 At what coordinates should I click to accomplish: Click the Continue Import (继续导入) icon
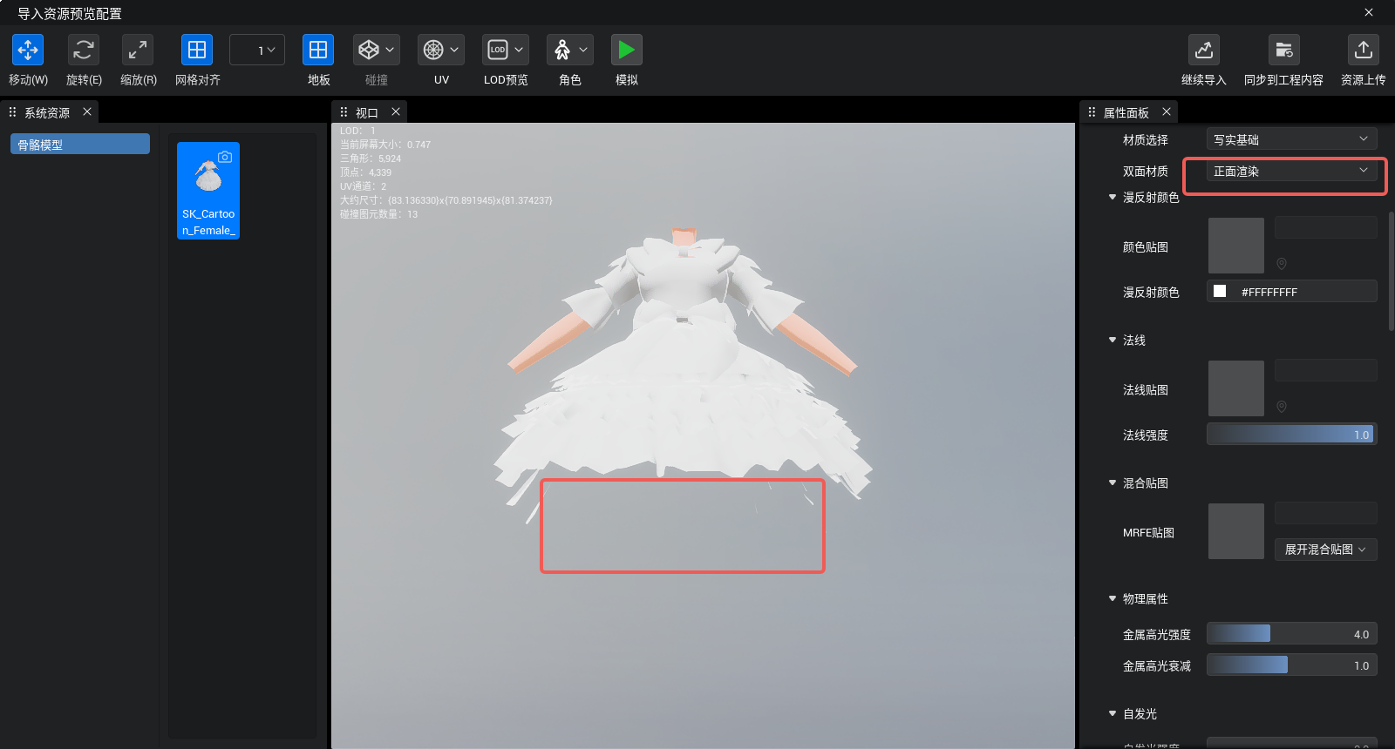1203,51
